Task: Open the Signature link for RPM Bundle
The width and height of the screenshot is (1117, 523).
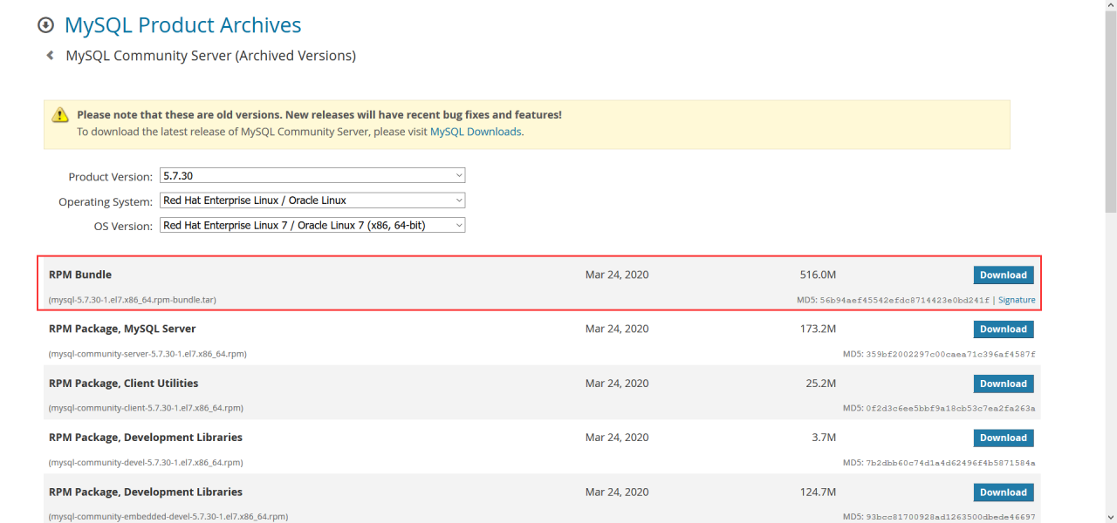Action: [1017, 300]
